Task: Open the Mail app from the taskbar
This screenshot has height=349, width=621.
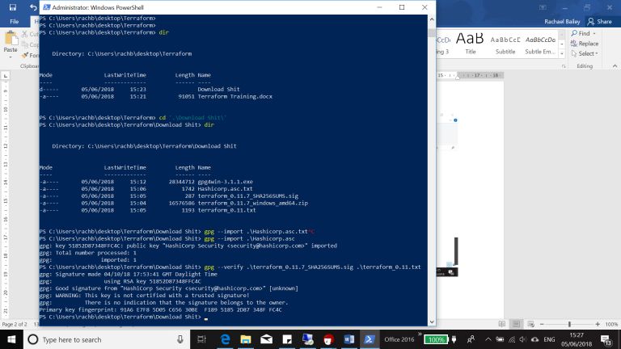Action: click(266, 339)
